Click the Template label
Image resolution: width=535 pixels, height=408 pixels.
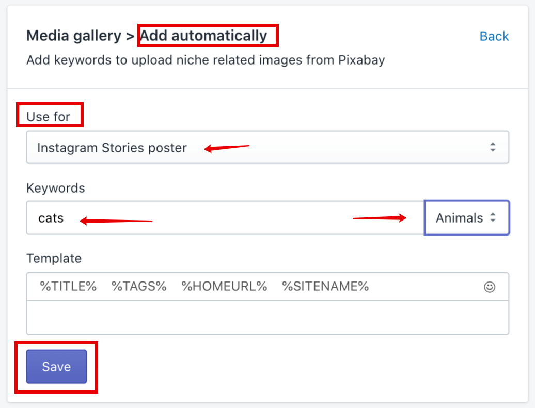54,258
